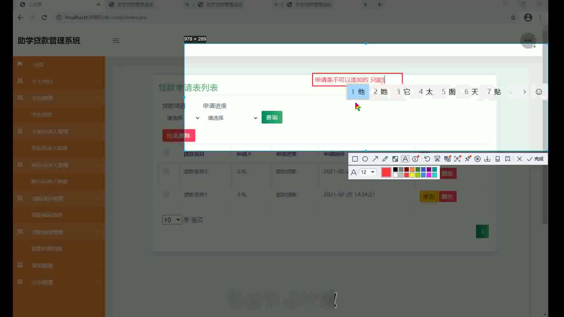
Task: Pick the black color swatch
Action: pos(395,169)
